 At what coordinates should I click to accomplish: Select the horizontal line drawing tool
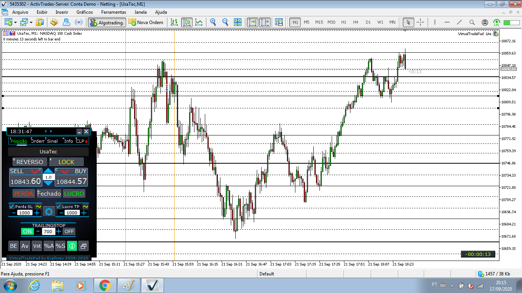(447, 22)
